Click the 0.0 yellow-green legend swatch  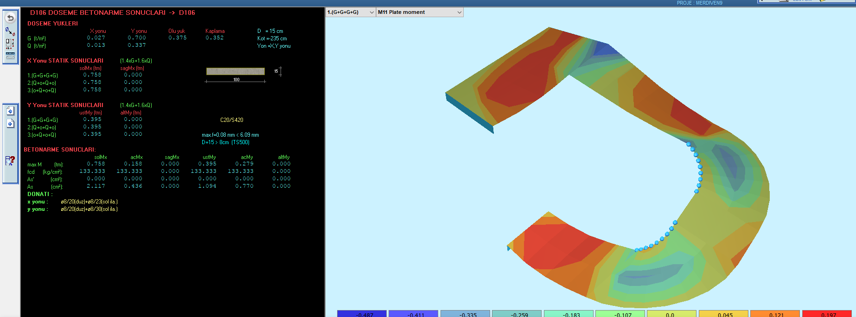[671, 314]
